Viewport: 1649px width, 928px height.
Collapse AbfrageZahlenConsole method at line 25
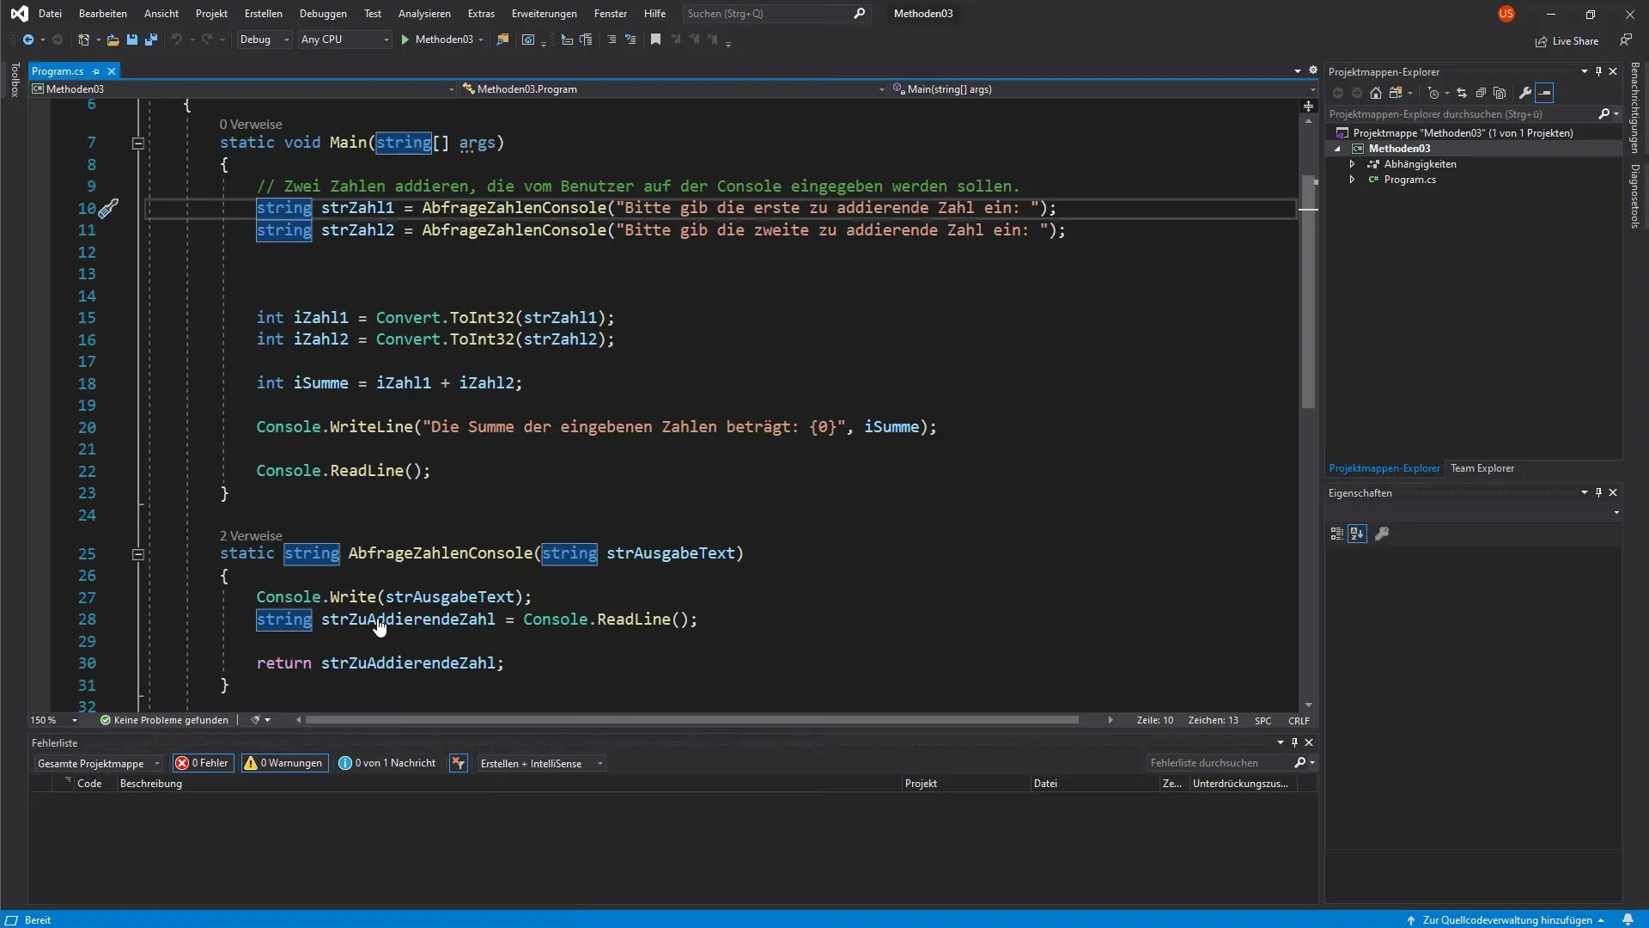tap(137, 554)
